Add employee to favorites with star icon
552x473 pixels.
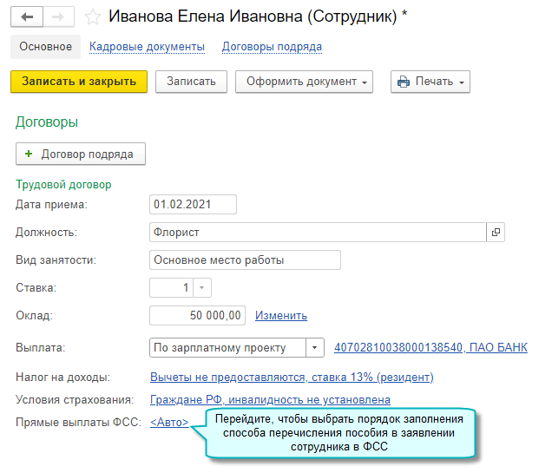point(93,17)
